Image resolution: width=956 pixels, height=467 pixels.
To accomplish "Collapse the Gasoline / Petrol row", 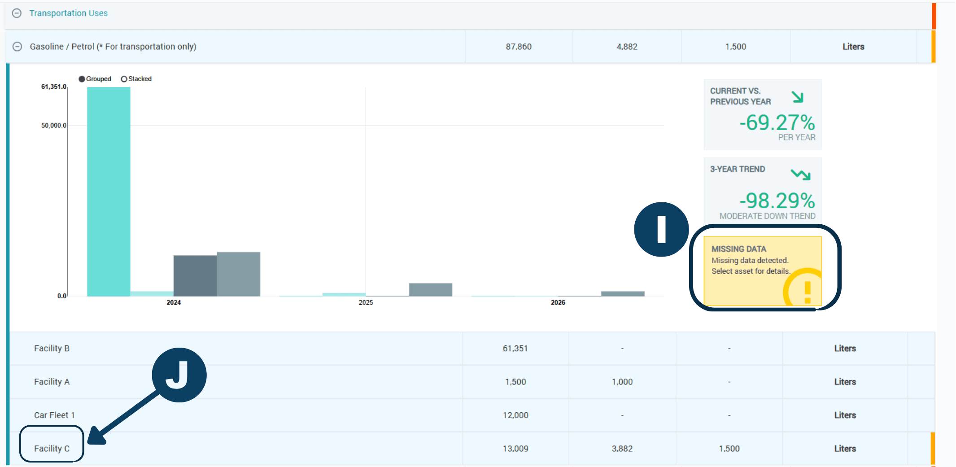I will pyautogui.click(x=17, y=47).
